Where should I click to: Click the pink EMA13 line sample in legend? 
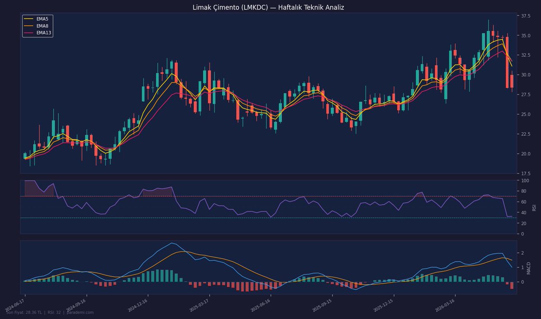coord(29,33)
